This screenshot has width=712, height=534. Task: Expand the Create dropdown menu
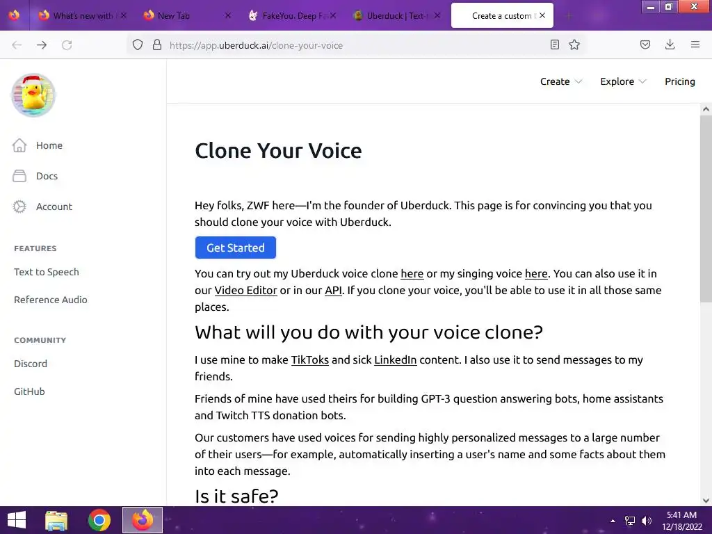(x=561, y=81)
